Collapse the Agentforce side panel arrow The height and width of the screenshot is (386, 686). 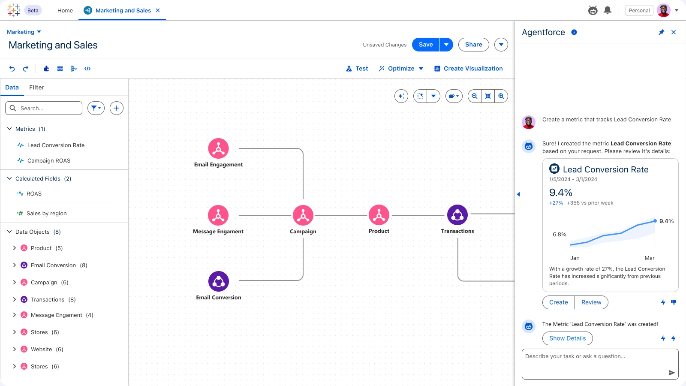518,194
